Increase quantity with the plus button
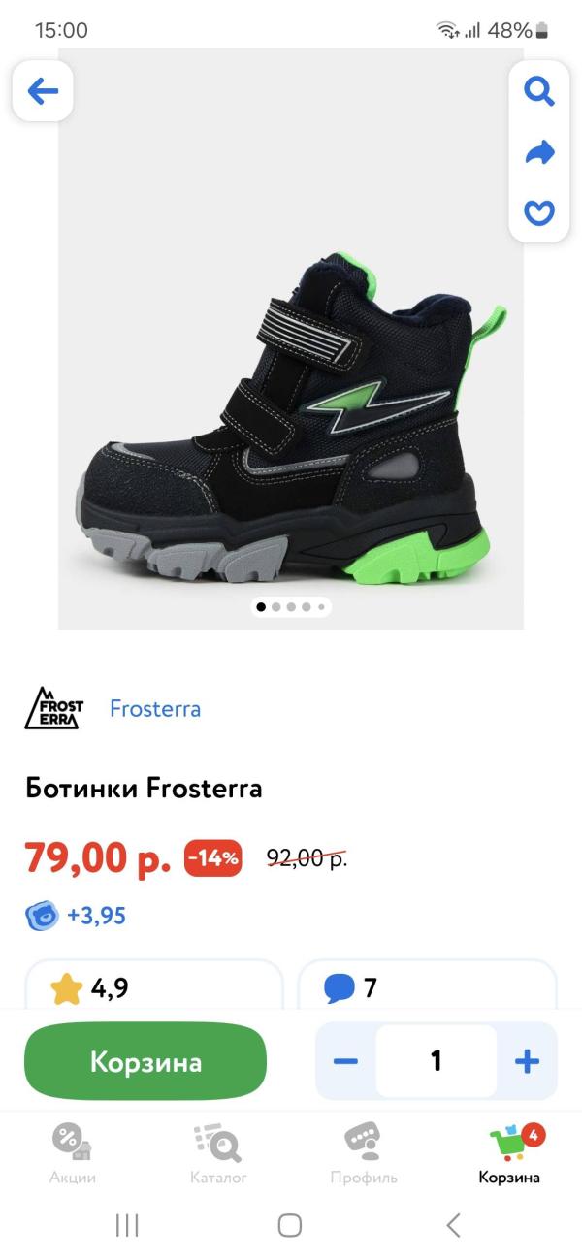The image size is (582, 1260). (527, 1061)
